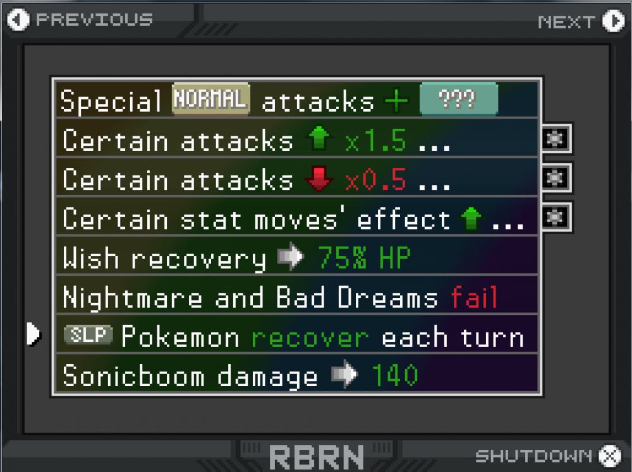Click the Shutdown X icon
The image size is (632, 472).
(x=610, y=456)
